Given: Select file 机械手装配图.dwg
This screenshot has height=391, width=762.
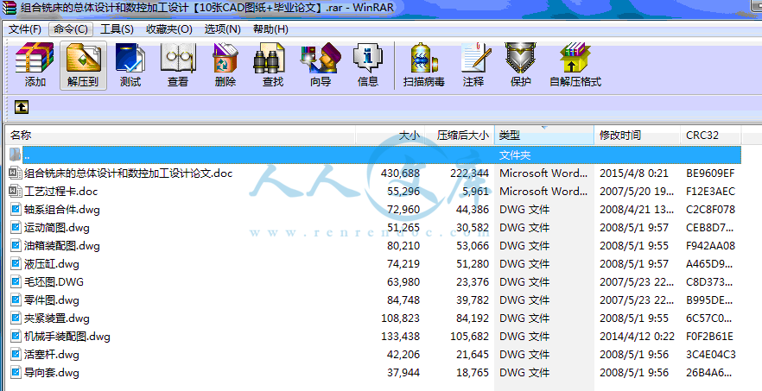Looking at the screenshot, I should point(67,337).
